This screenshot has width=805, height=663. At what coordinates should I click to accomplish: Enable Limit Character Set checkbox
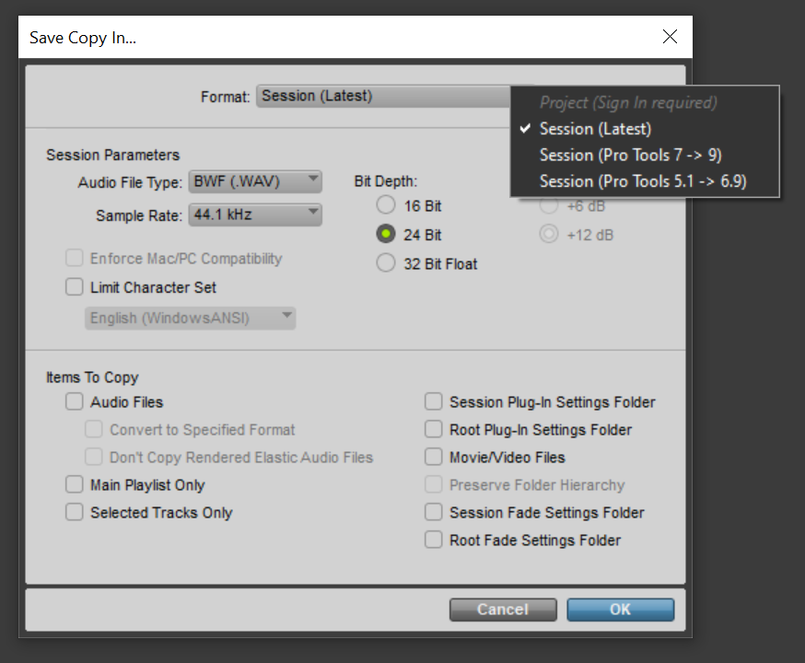pyautogui.click(x=75, y=287)
